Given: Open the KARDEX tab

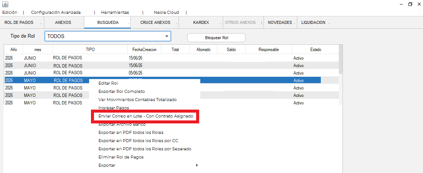Looking at the screenshot, I should coord(201,23).
